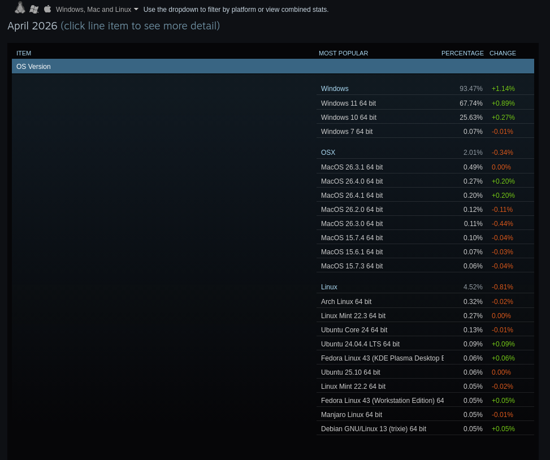Open the OSX category heading
The image size is (550, 460).
coord(328,153)
